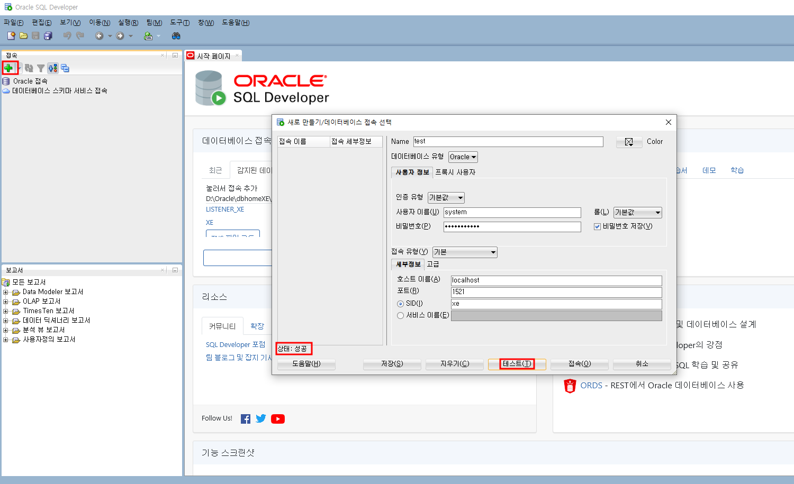Click the Undo arrow icon
Screen dimensions: 794x484
[x=67, y=36]
